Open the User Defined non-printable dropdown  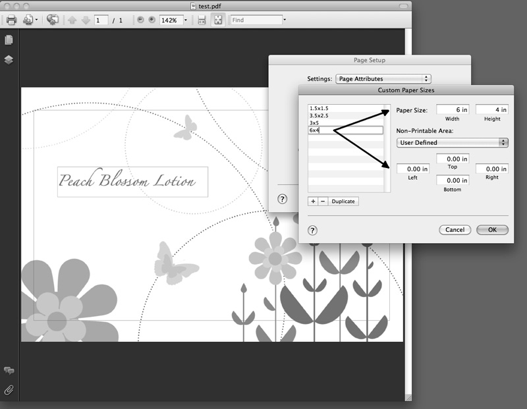453,142
